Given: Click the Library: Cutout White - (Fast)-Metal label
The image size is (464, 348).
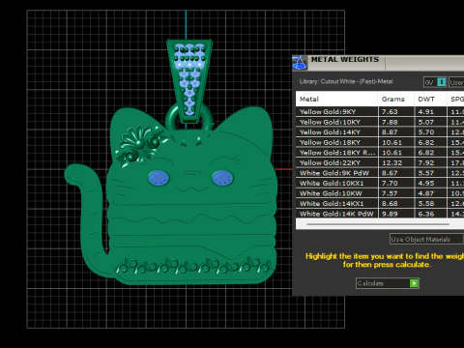Looking at the screenshot, I should (346, 81).
